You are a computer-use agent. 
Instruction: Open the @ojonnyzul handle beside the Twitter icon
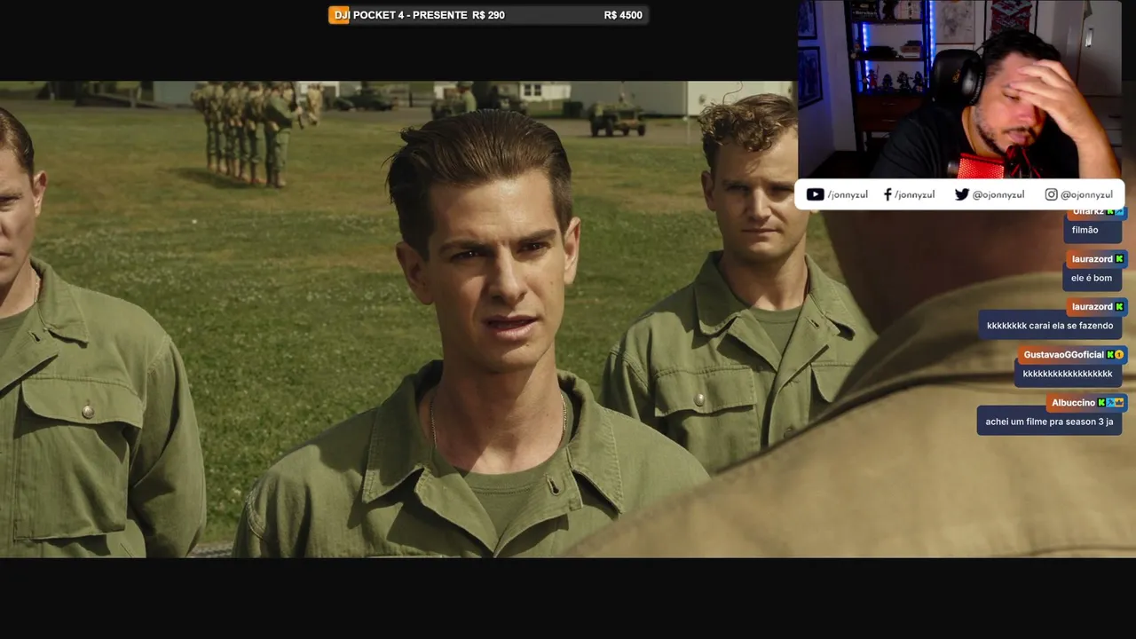998,194
